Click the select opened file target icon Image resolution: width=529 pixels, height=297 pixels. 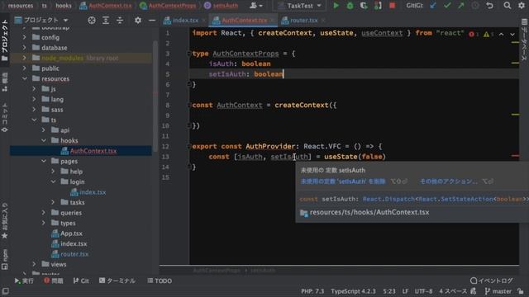[92, 20]
